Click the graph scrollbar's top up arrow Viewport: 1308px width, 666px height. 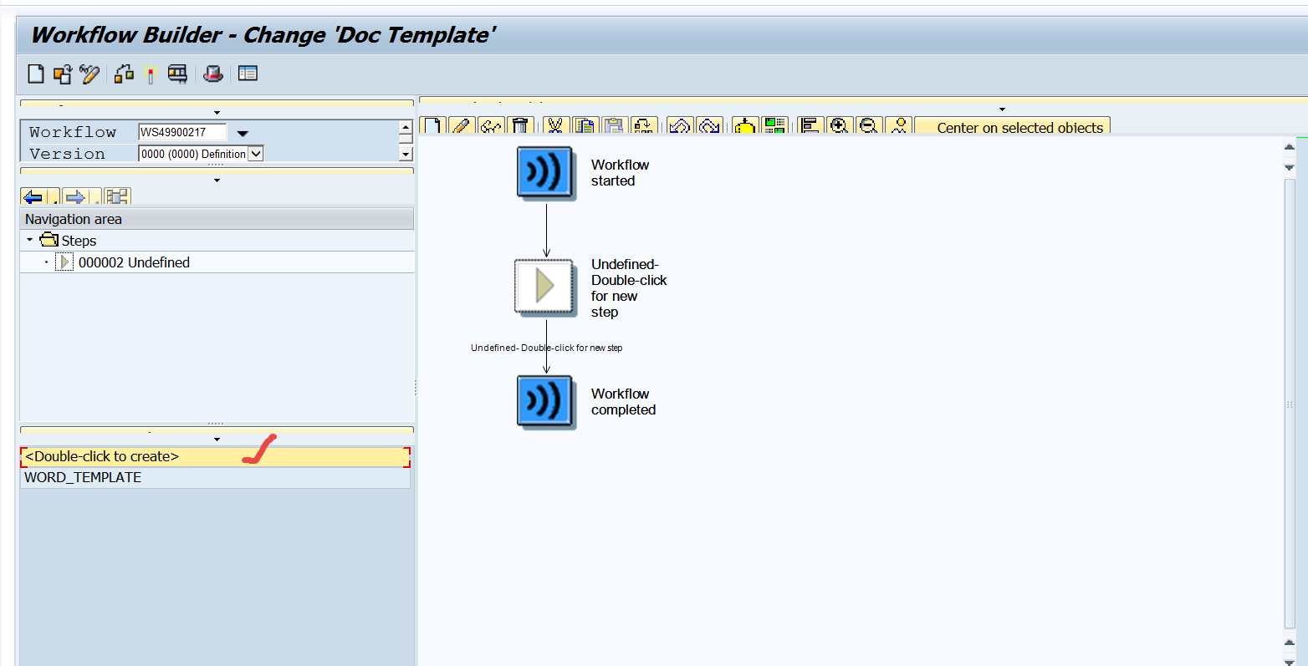point(1289,147)
